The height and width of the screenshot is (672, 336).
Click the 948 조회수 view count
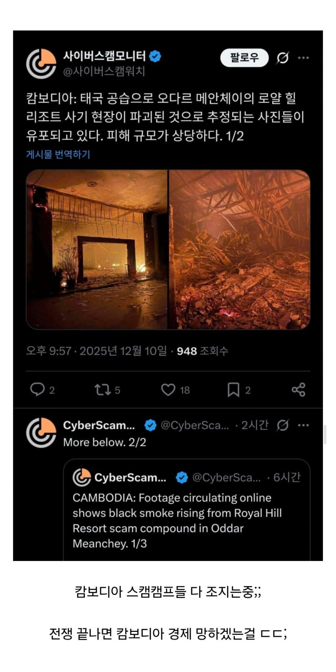coord(202,351)
